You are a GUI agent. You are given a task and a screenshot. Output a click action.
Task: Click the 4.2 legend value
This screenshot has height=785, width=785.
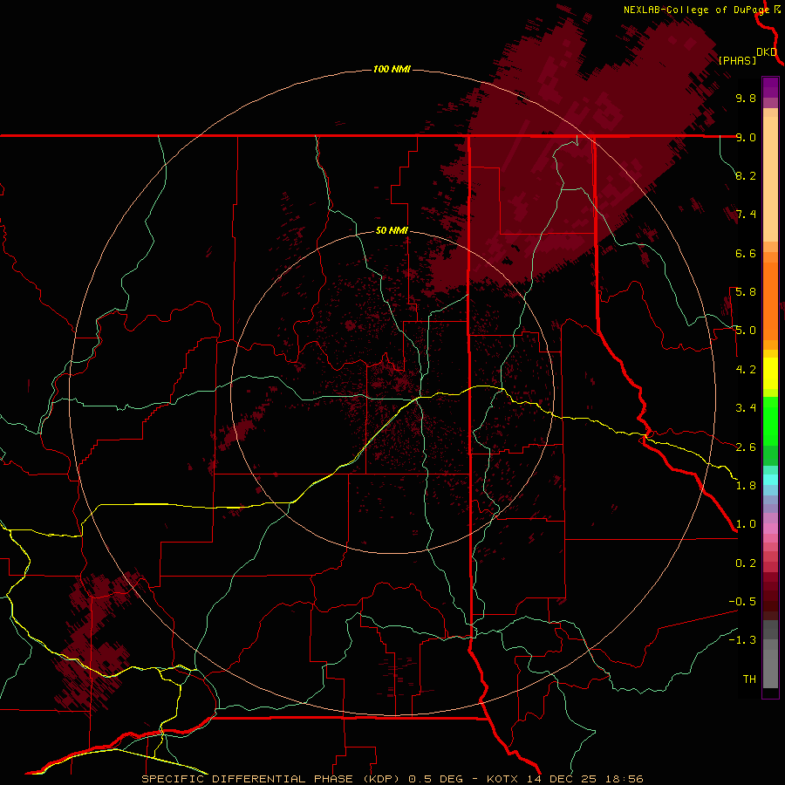click(746, 370)
